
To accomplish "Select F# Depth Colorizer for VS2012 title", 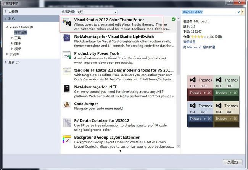I will point(102,120).
